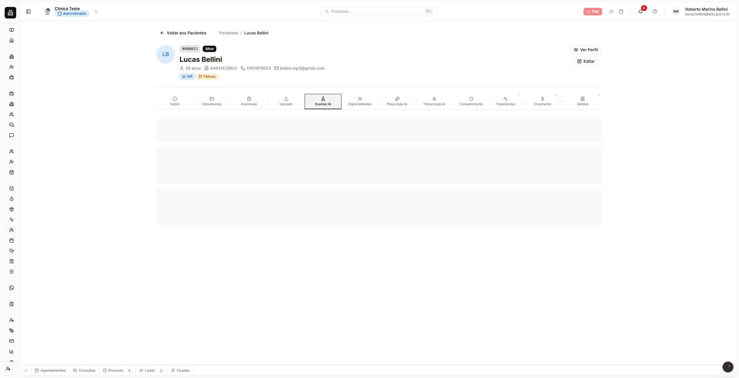Viewport: 739px width, 378px height.
Task: Switch to the Prescrição IA tab
Action: tap(397, 101)
